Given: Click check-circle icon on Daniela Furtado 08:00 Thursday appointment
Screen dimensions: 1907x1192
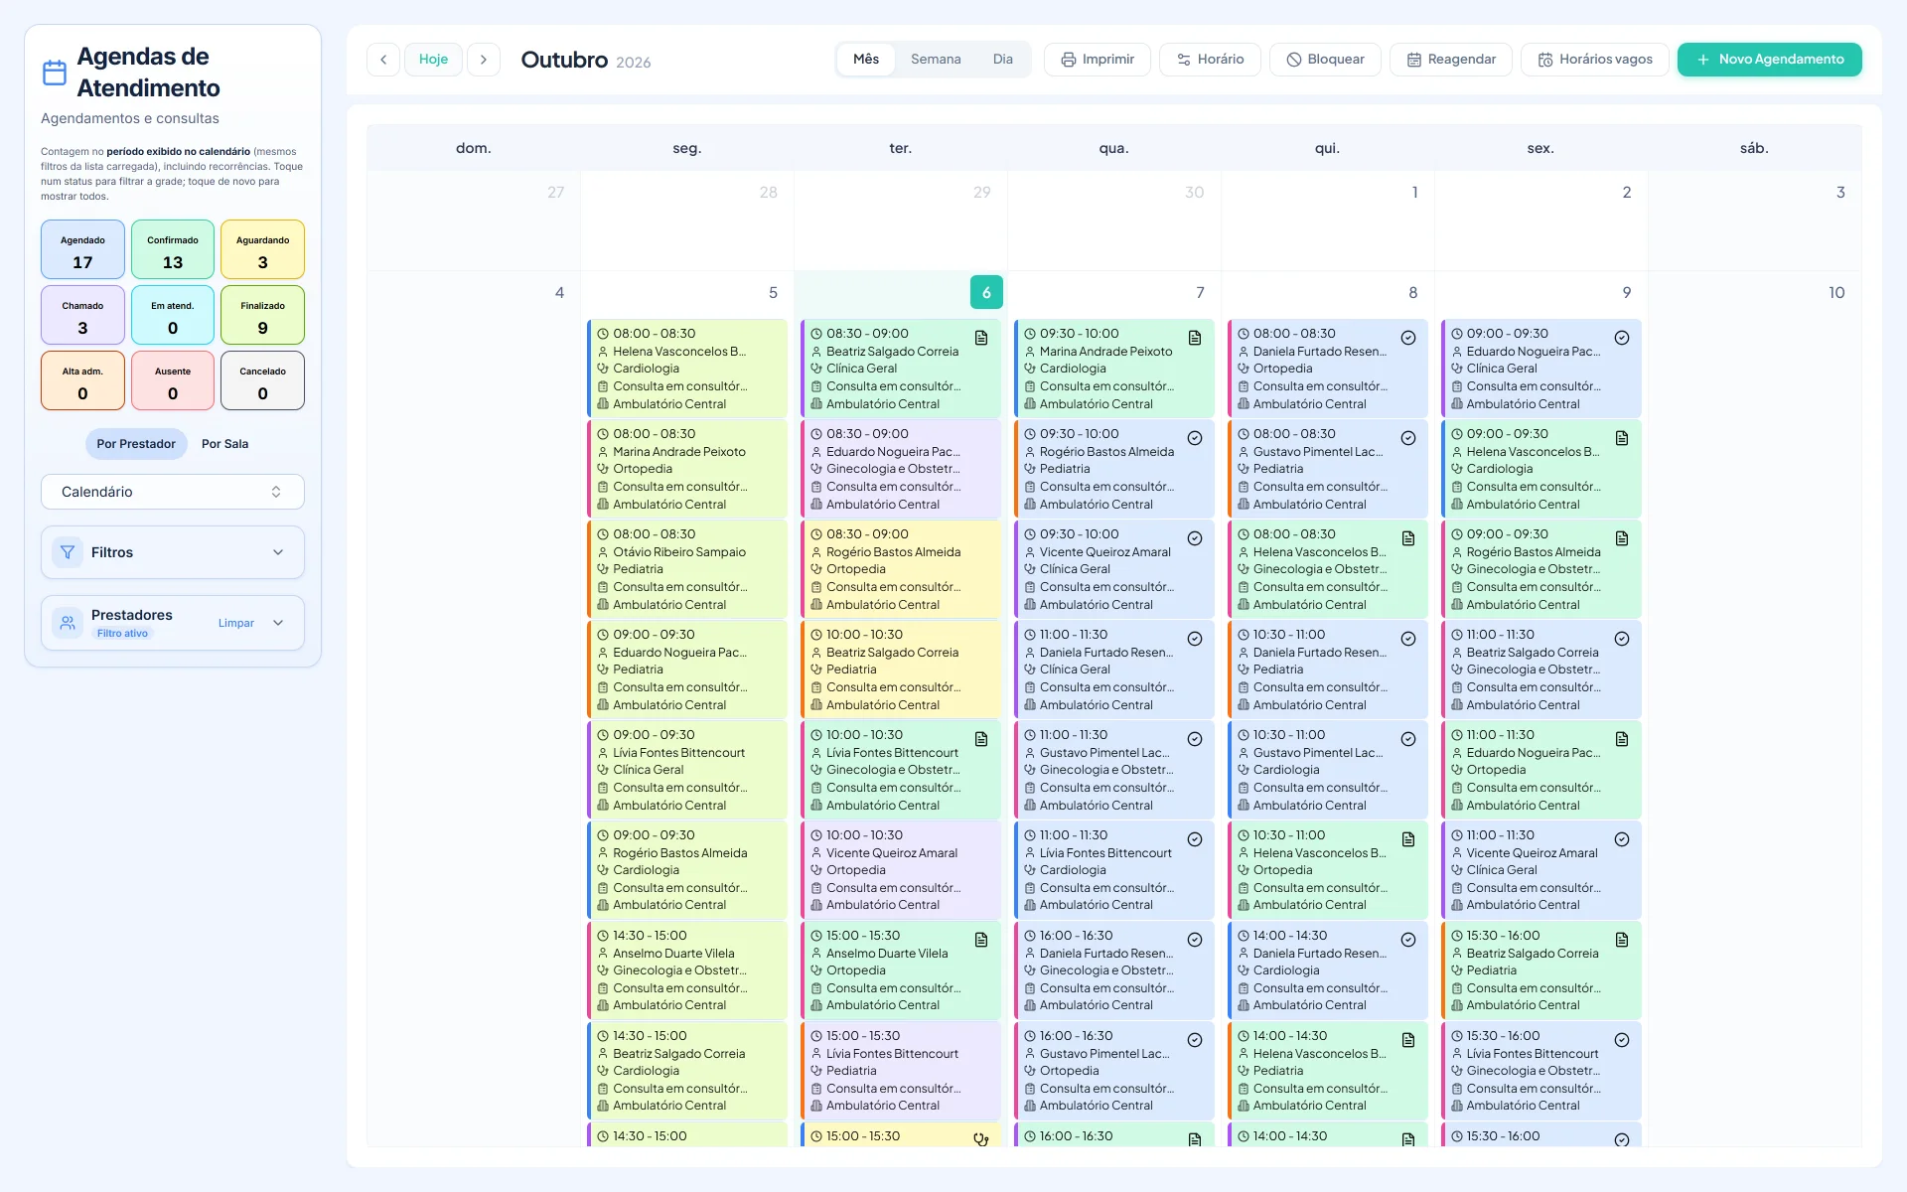Looking at the screenshot, I should point(1408,338).
